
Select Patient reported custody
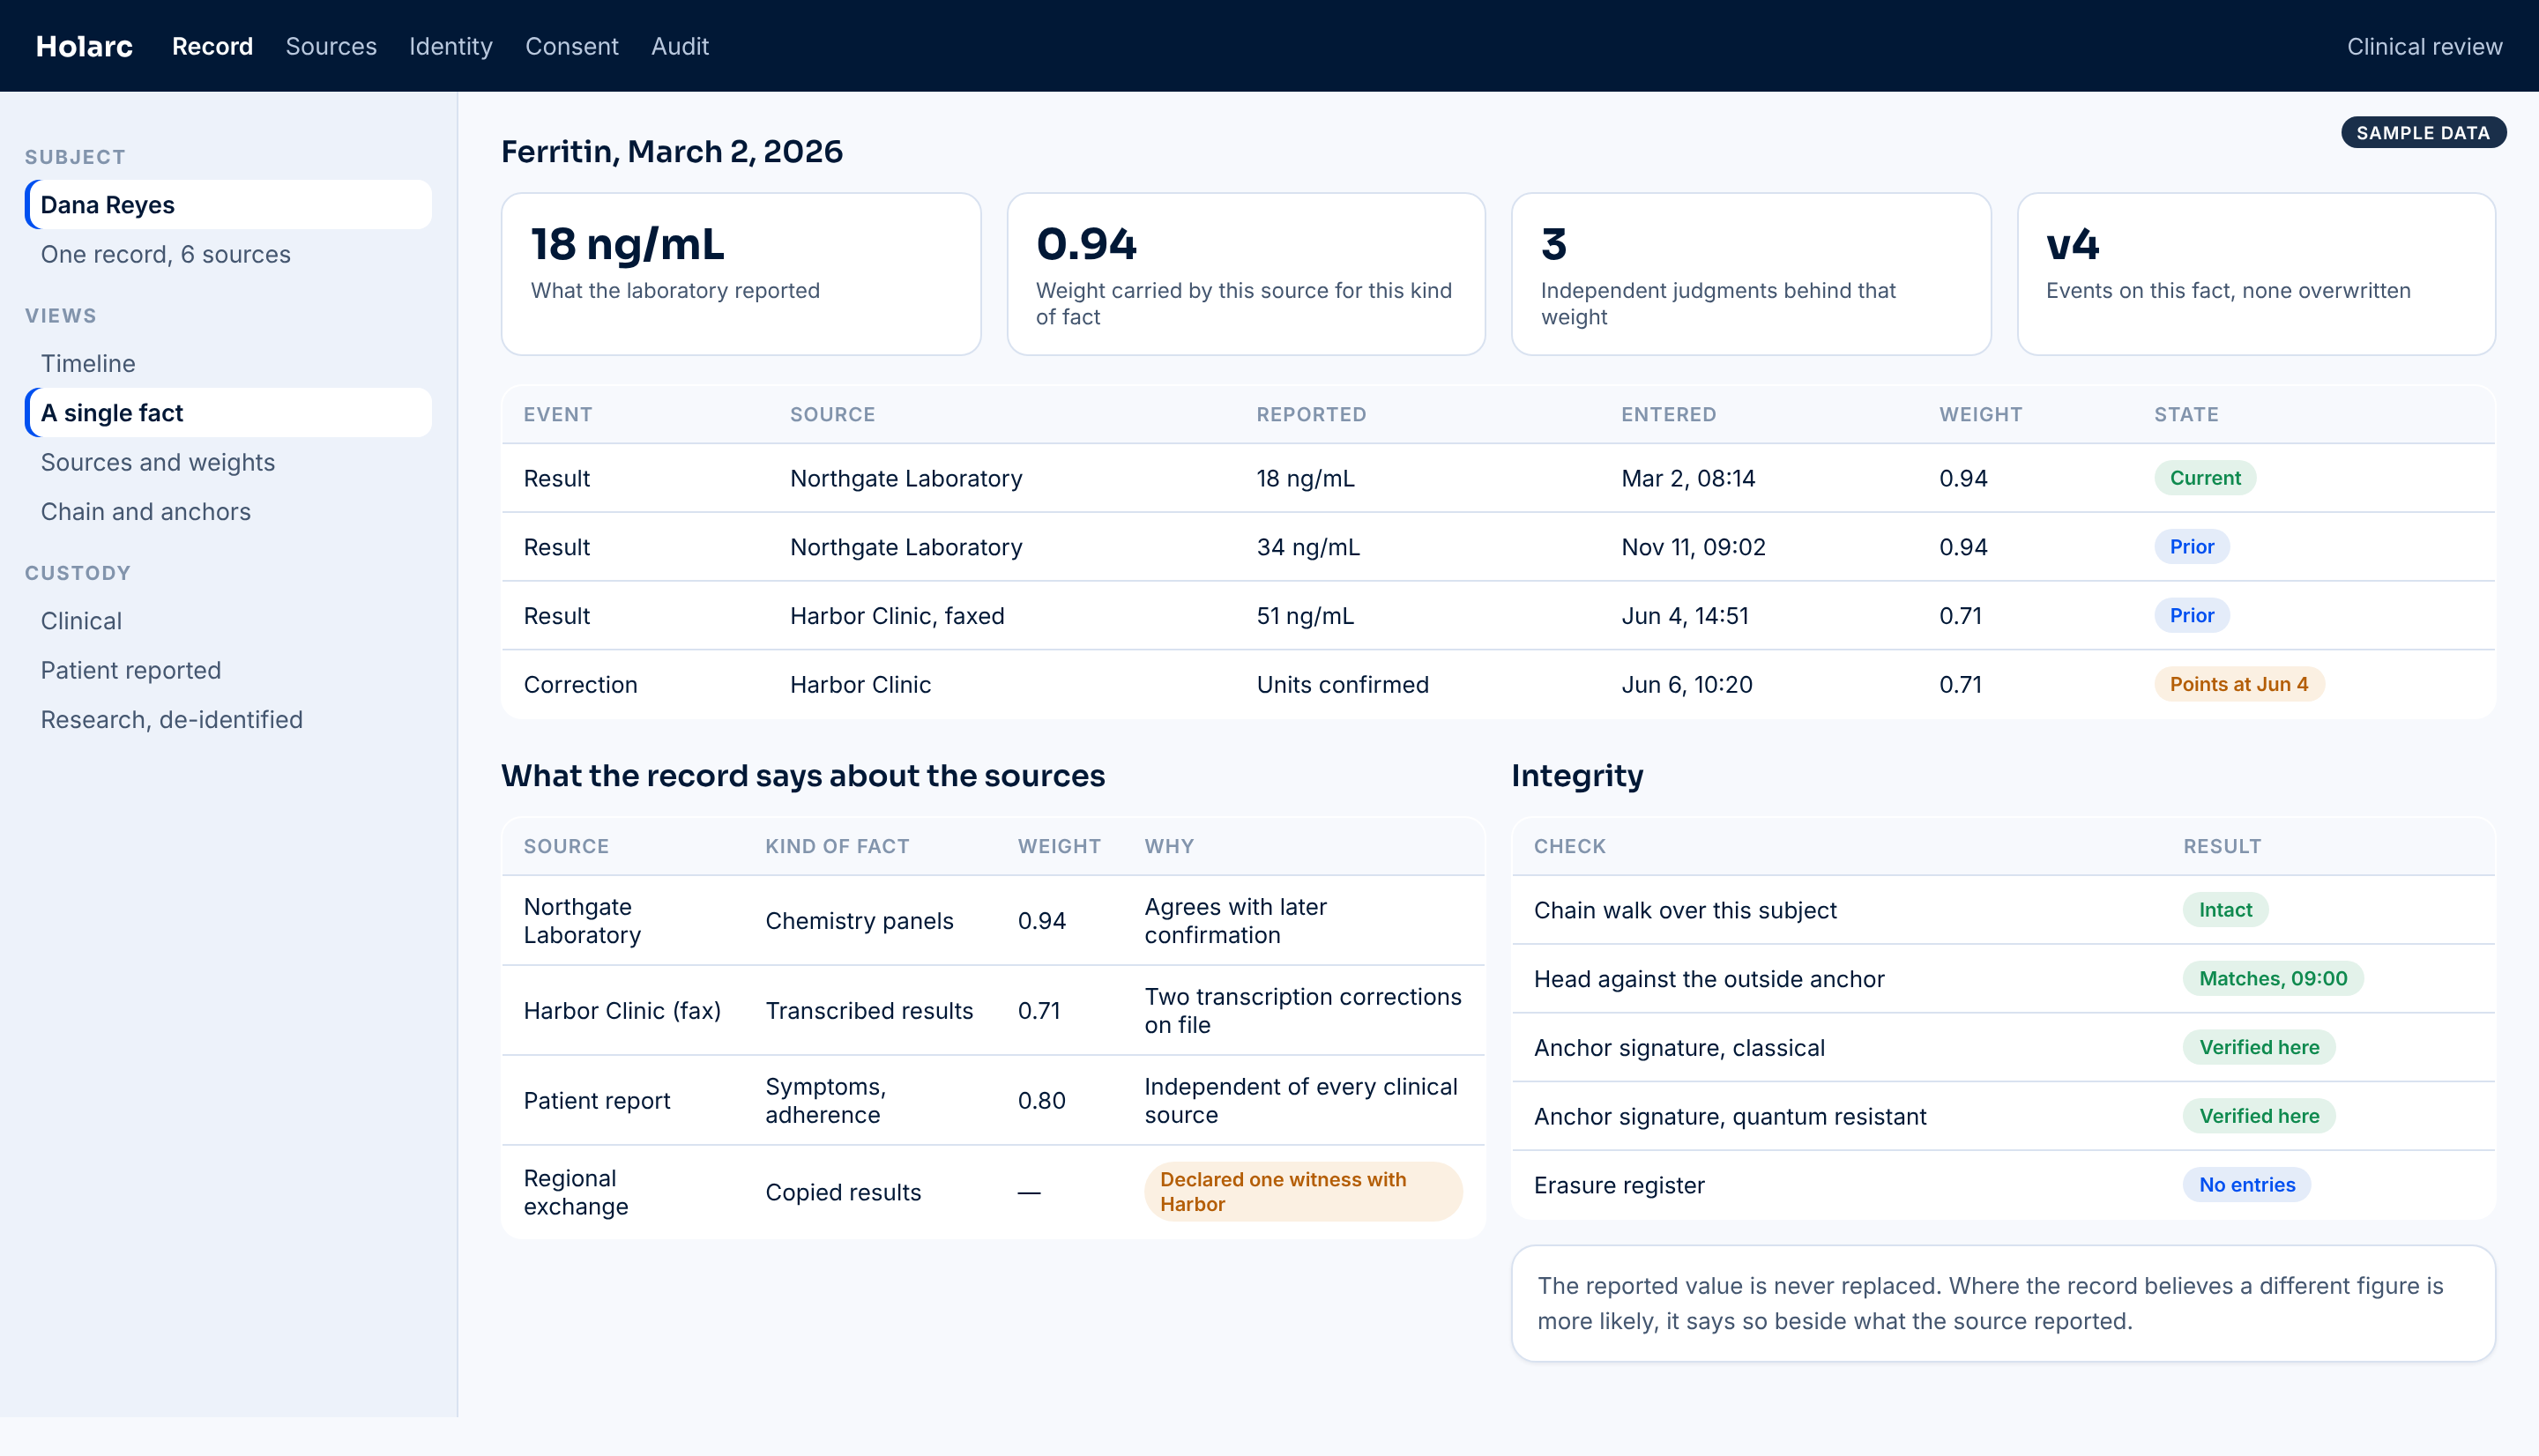(x=229, y=670)
